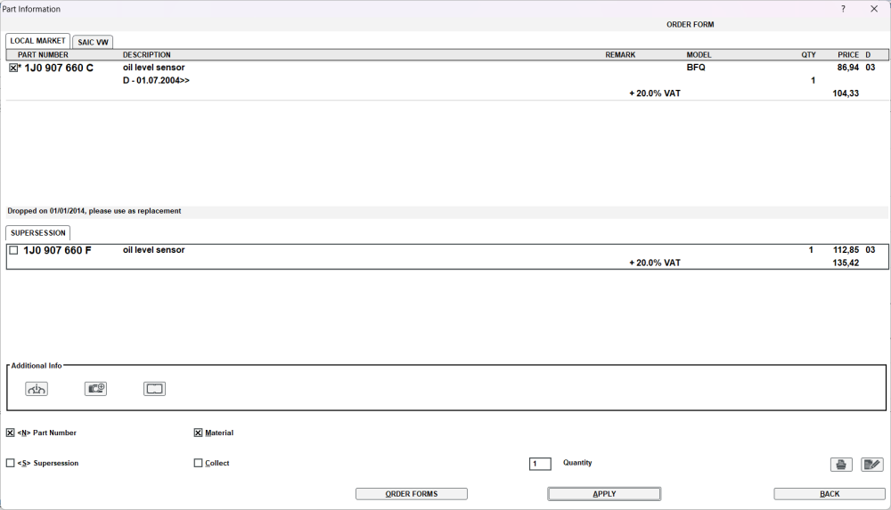Screen dimensions: 891x510
Task: Click the blank frame icon in Additional Info
Action: 154,389
